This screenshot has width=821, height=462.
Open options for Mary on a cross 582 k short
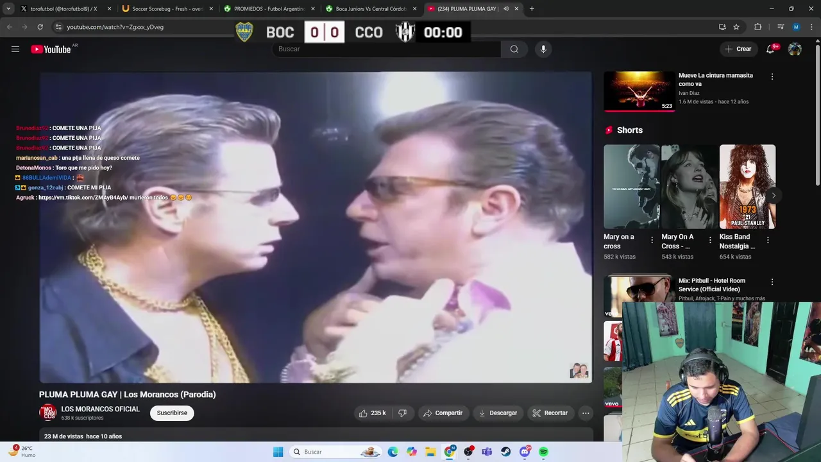click(652, 240)
